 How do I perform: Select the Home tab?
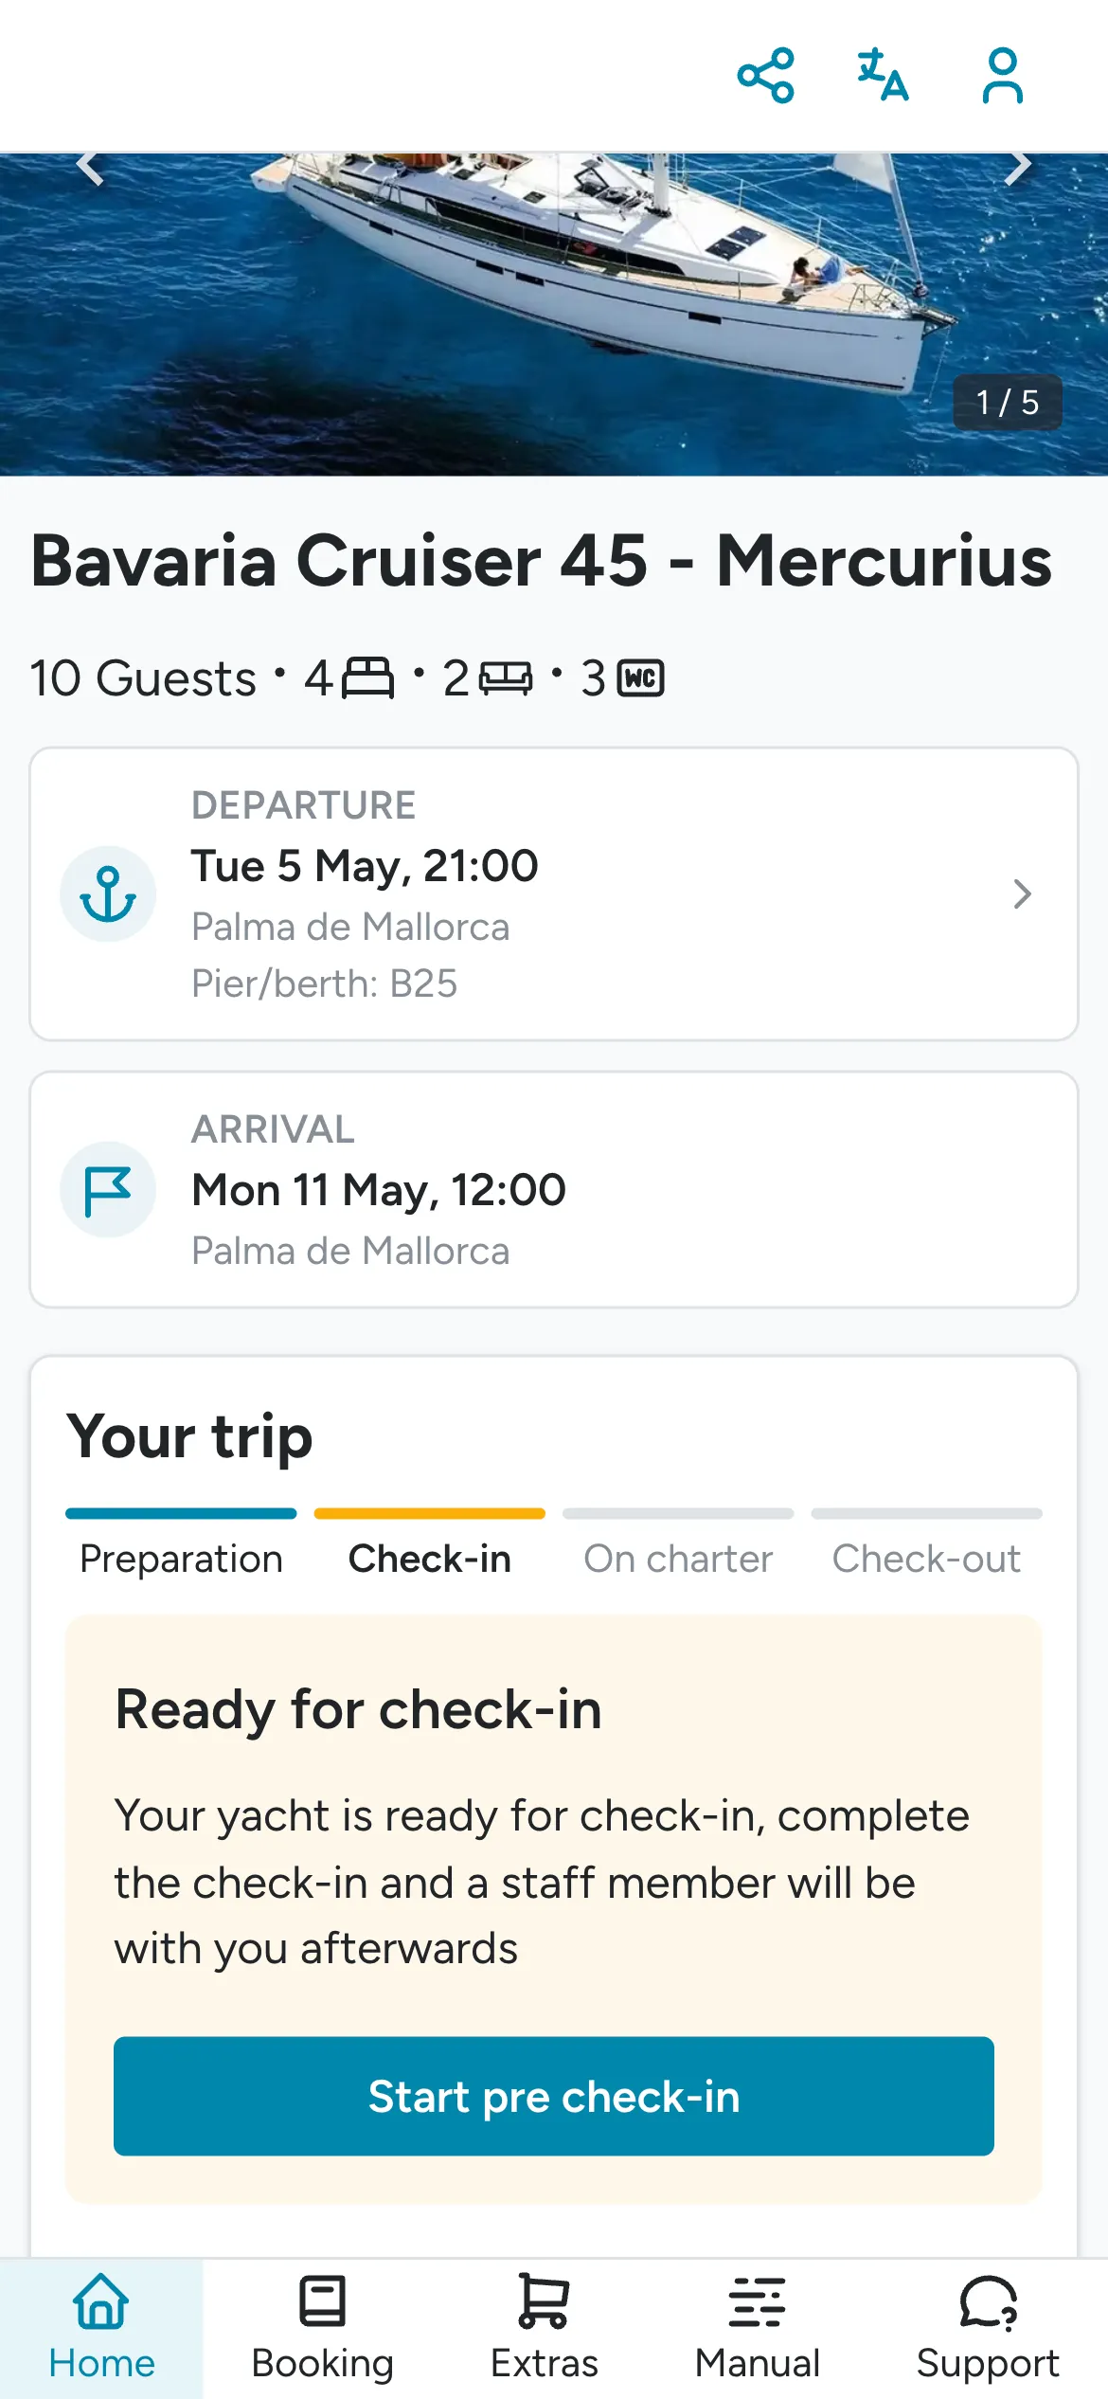tap(101, 2329)
